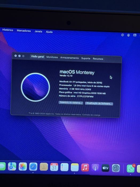Open Apple TV app in the Dock
The image size is (140, 187).
point(106,168)
